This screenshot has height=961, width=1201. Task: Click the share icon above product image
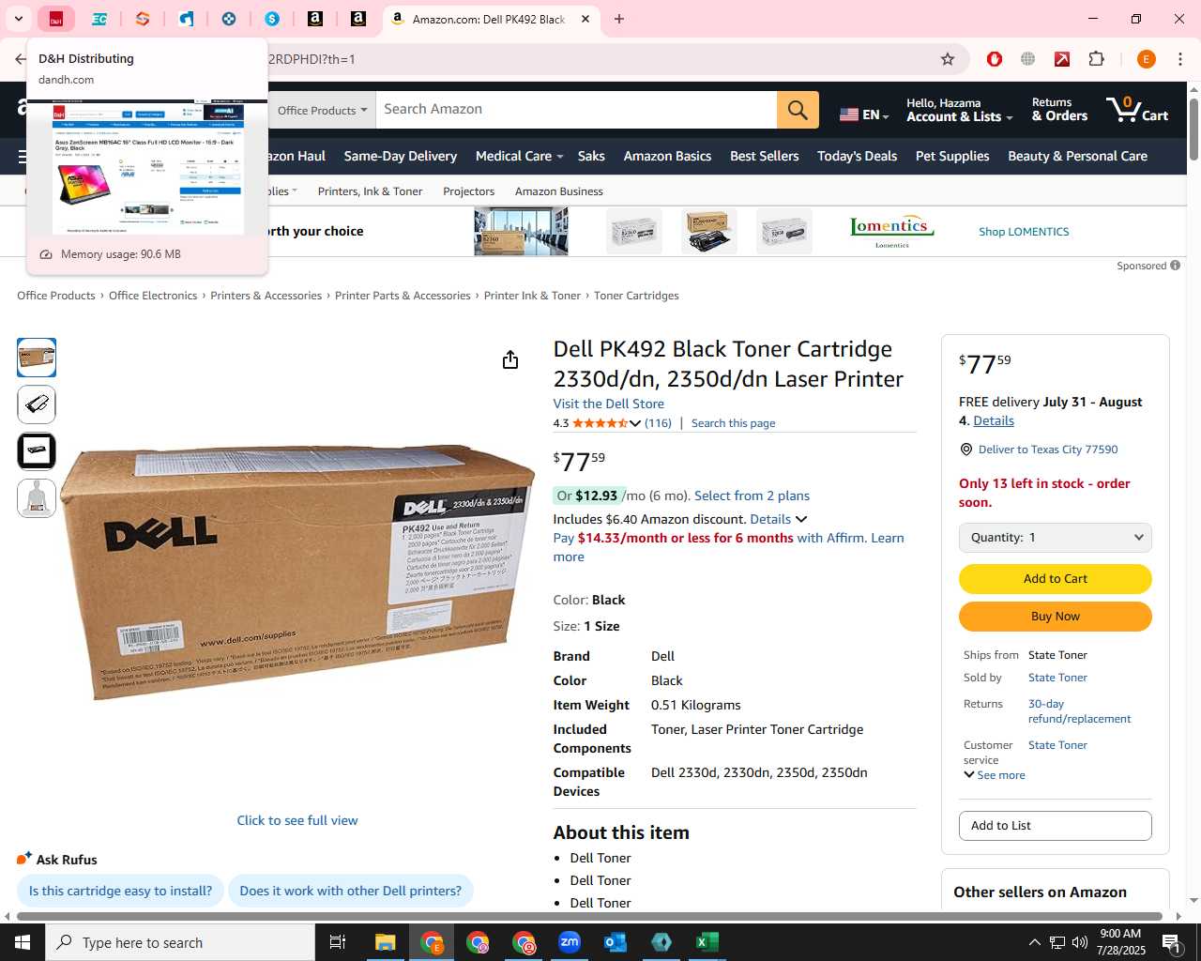(510, 359)
